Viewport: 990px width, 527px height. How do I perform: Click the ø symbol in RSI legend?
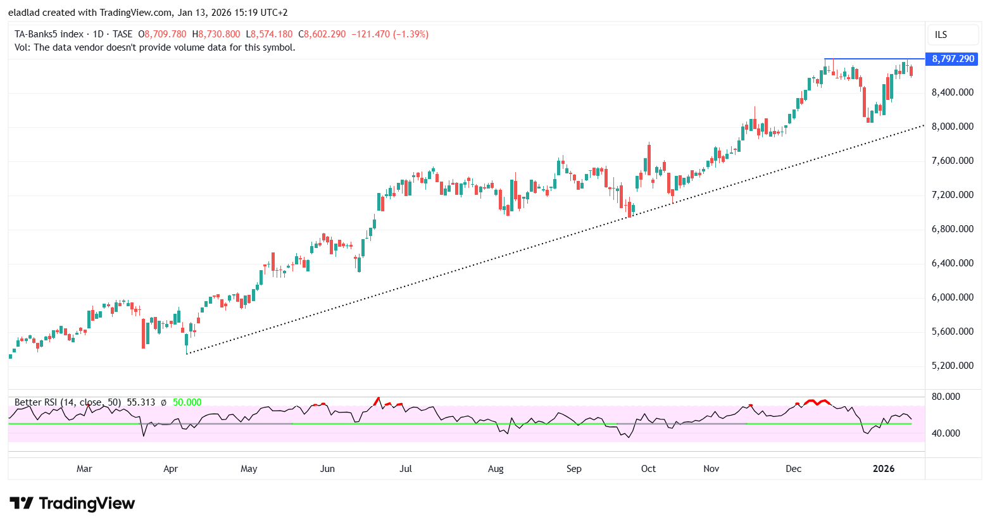tap(163, 402)
